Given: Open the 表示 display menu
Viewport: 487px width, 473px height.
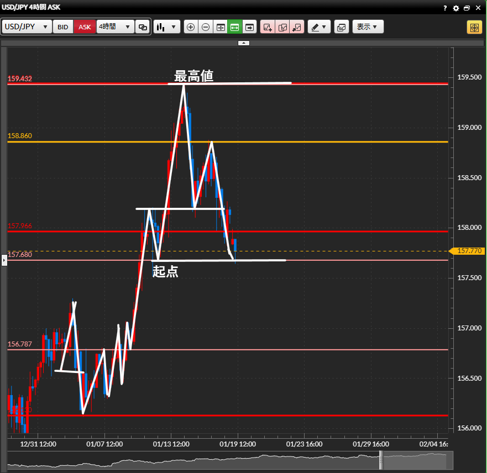Looking at the screenshot, I should 368,27.
